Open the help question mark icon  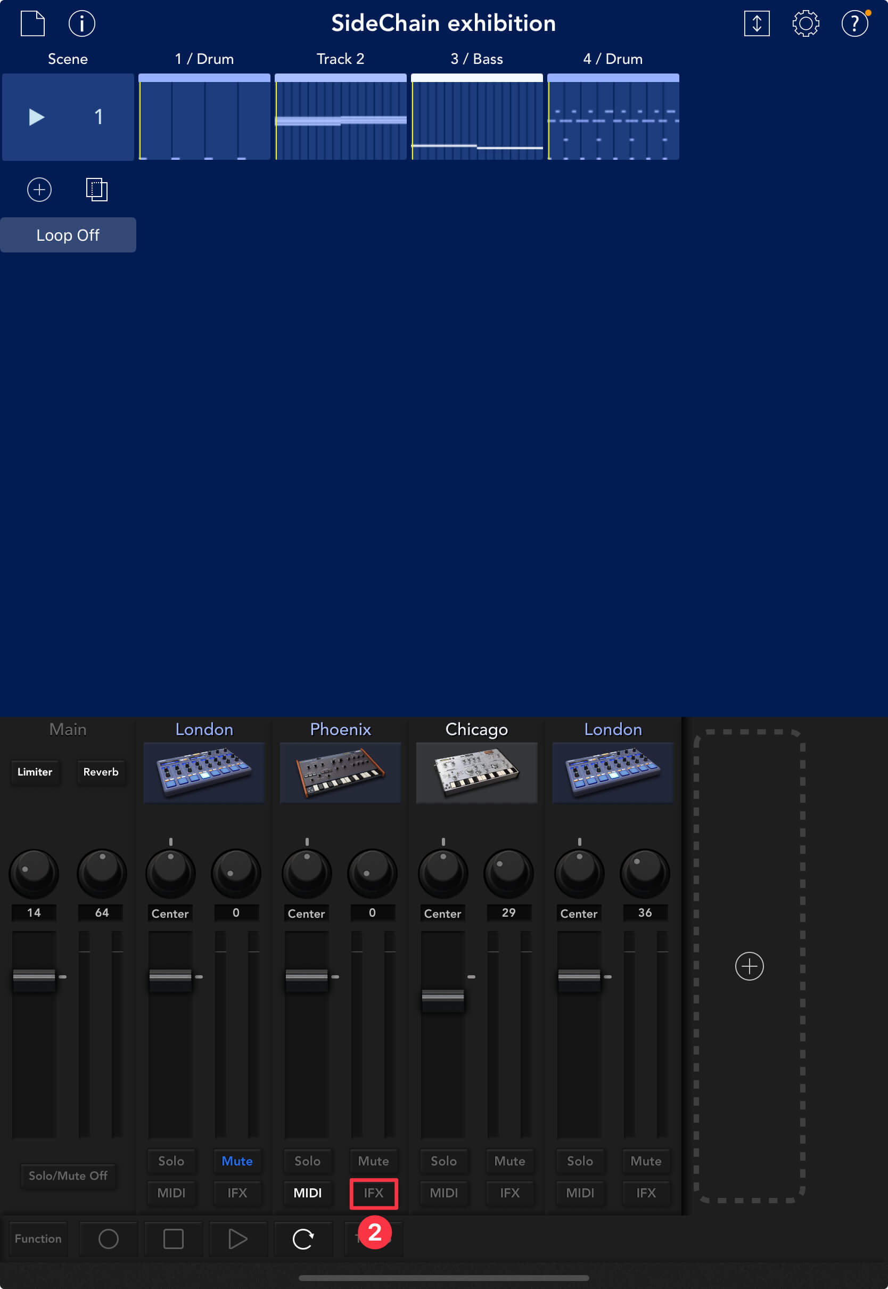(x=854, y=23)
